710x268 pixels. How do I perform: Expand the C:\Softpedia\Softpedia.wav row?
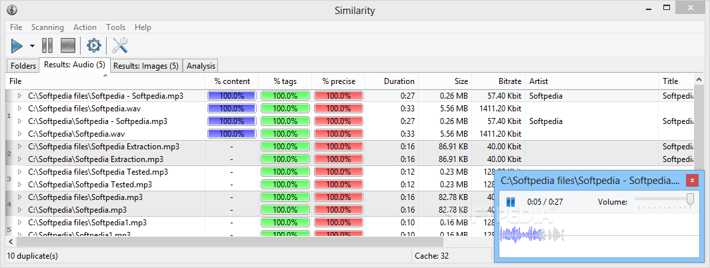19,134
